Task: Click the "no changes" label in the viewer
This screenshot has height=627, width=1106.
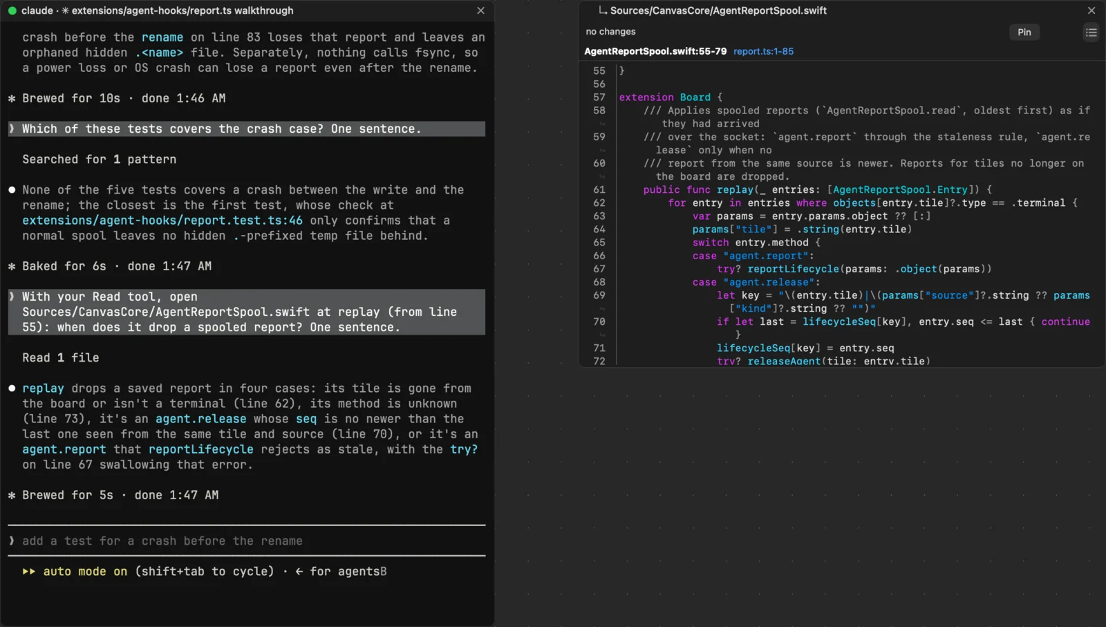Action: tap(610, 32)
